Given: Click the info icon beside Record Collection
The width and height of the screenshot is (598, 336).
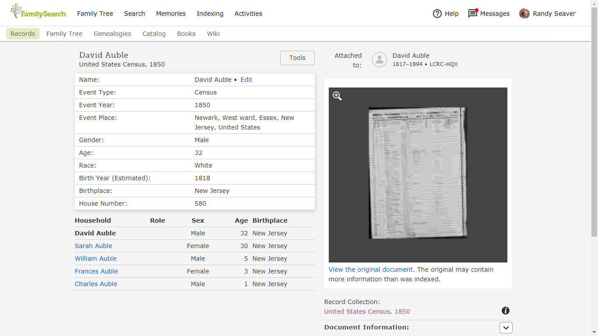Looking at the screenshot, I should click(x=506, y=311).
